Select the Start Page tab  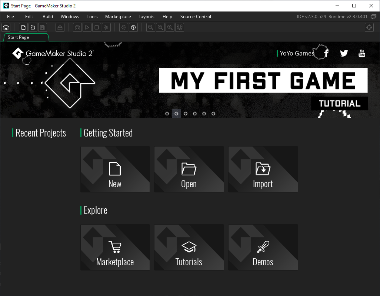pyautogui.click(x=26, y=37)
